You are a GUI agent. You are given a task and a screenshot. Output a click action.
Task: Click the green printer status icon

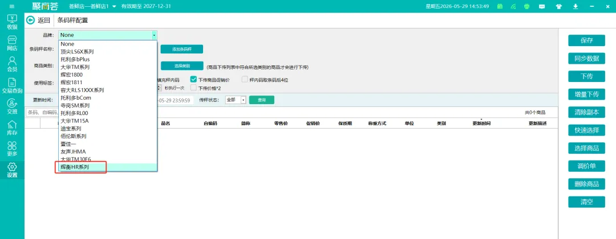coord(527,6)
